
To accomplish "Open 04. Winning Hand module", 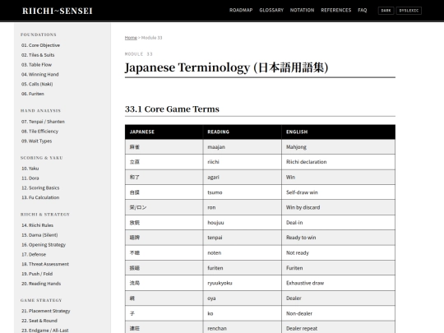I will (40, 74).
